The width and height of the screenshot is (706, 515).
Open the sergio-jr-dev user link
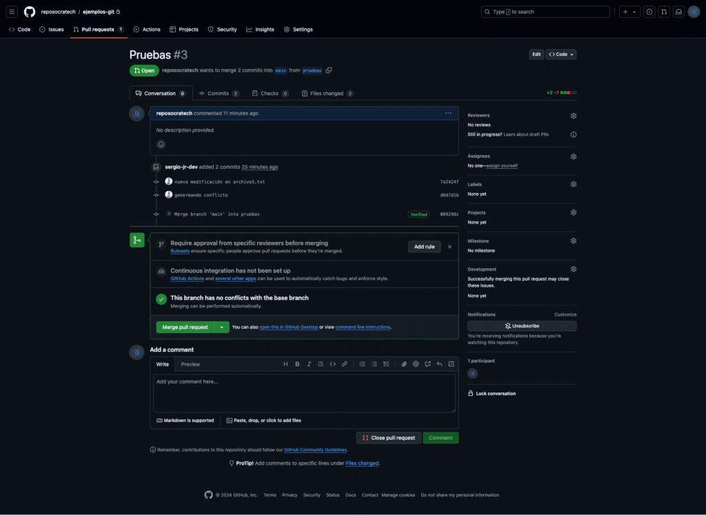tap(181, 167)
